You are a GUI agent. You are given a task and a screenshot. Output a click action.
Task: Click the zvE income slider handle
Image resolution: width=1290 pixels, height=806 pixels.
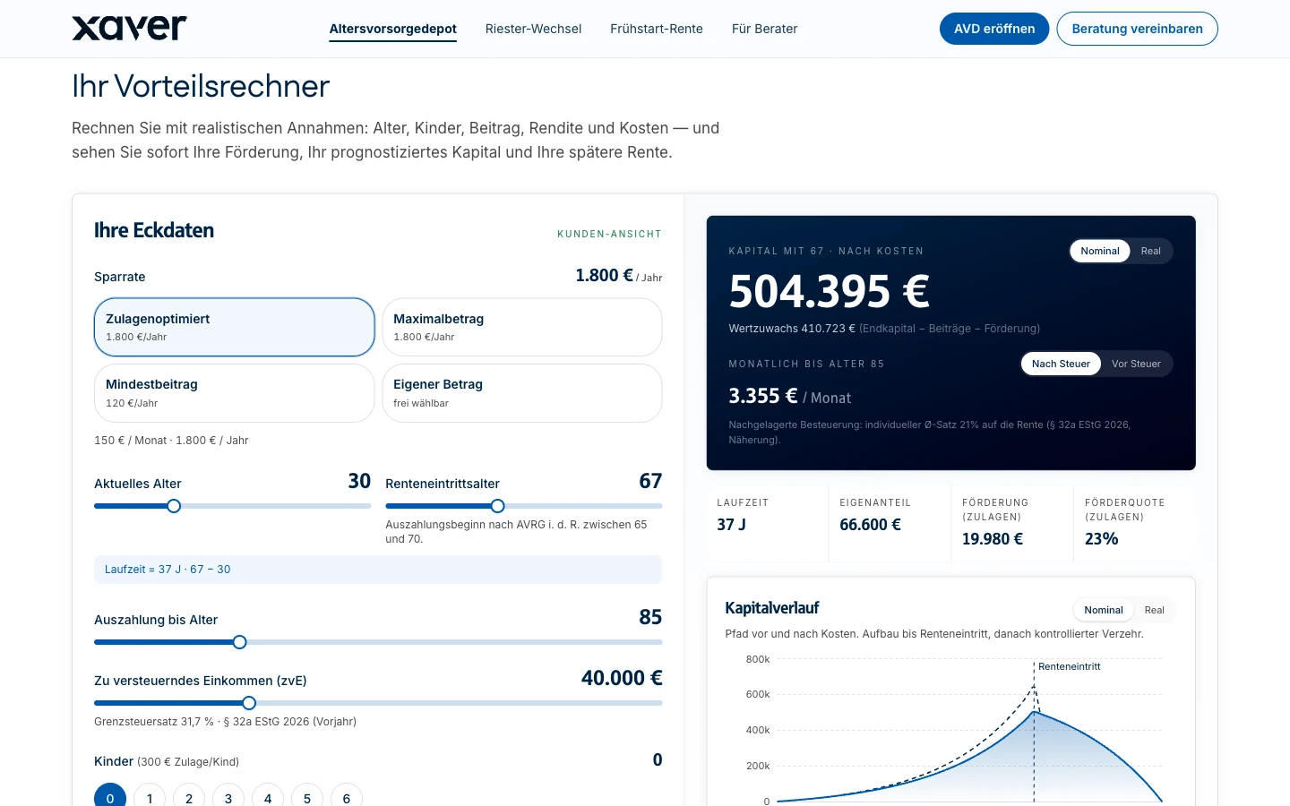tap(249, 703)
